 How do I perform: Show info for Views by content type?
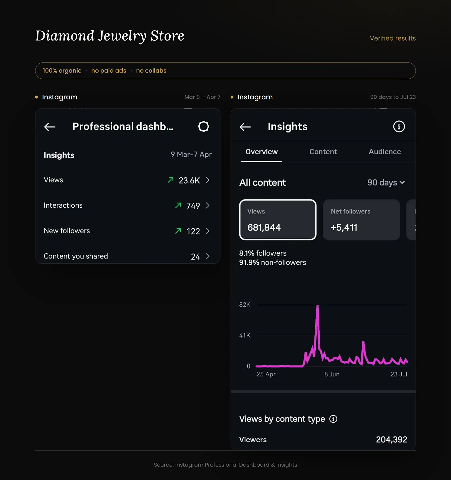pos(333,419)
